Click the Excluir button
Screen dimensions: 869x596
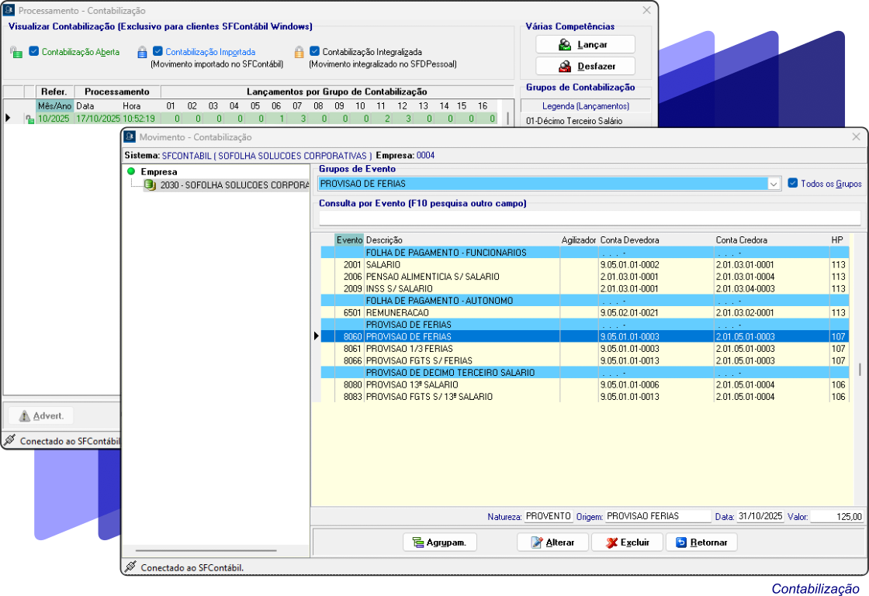(627, 543)
